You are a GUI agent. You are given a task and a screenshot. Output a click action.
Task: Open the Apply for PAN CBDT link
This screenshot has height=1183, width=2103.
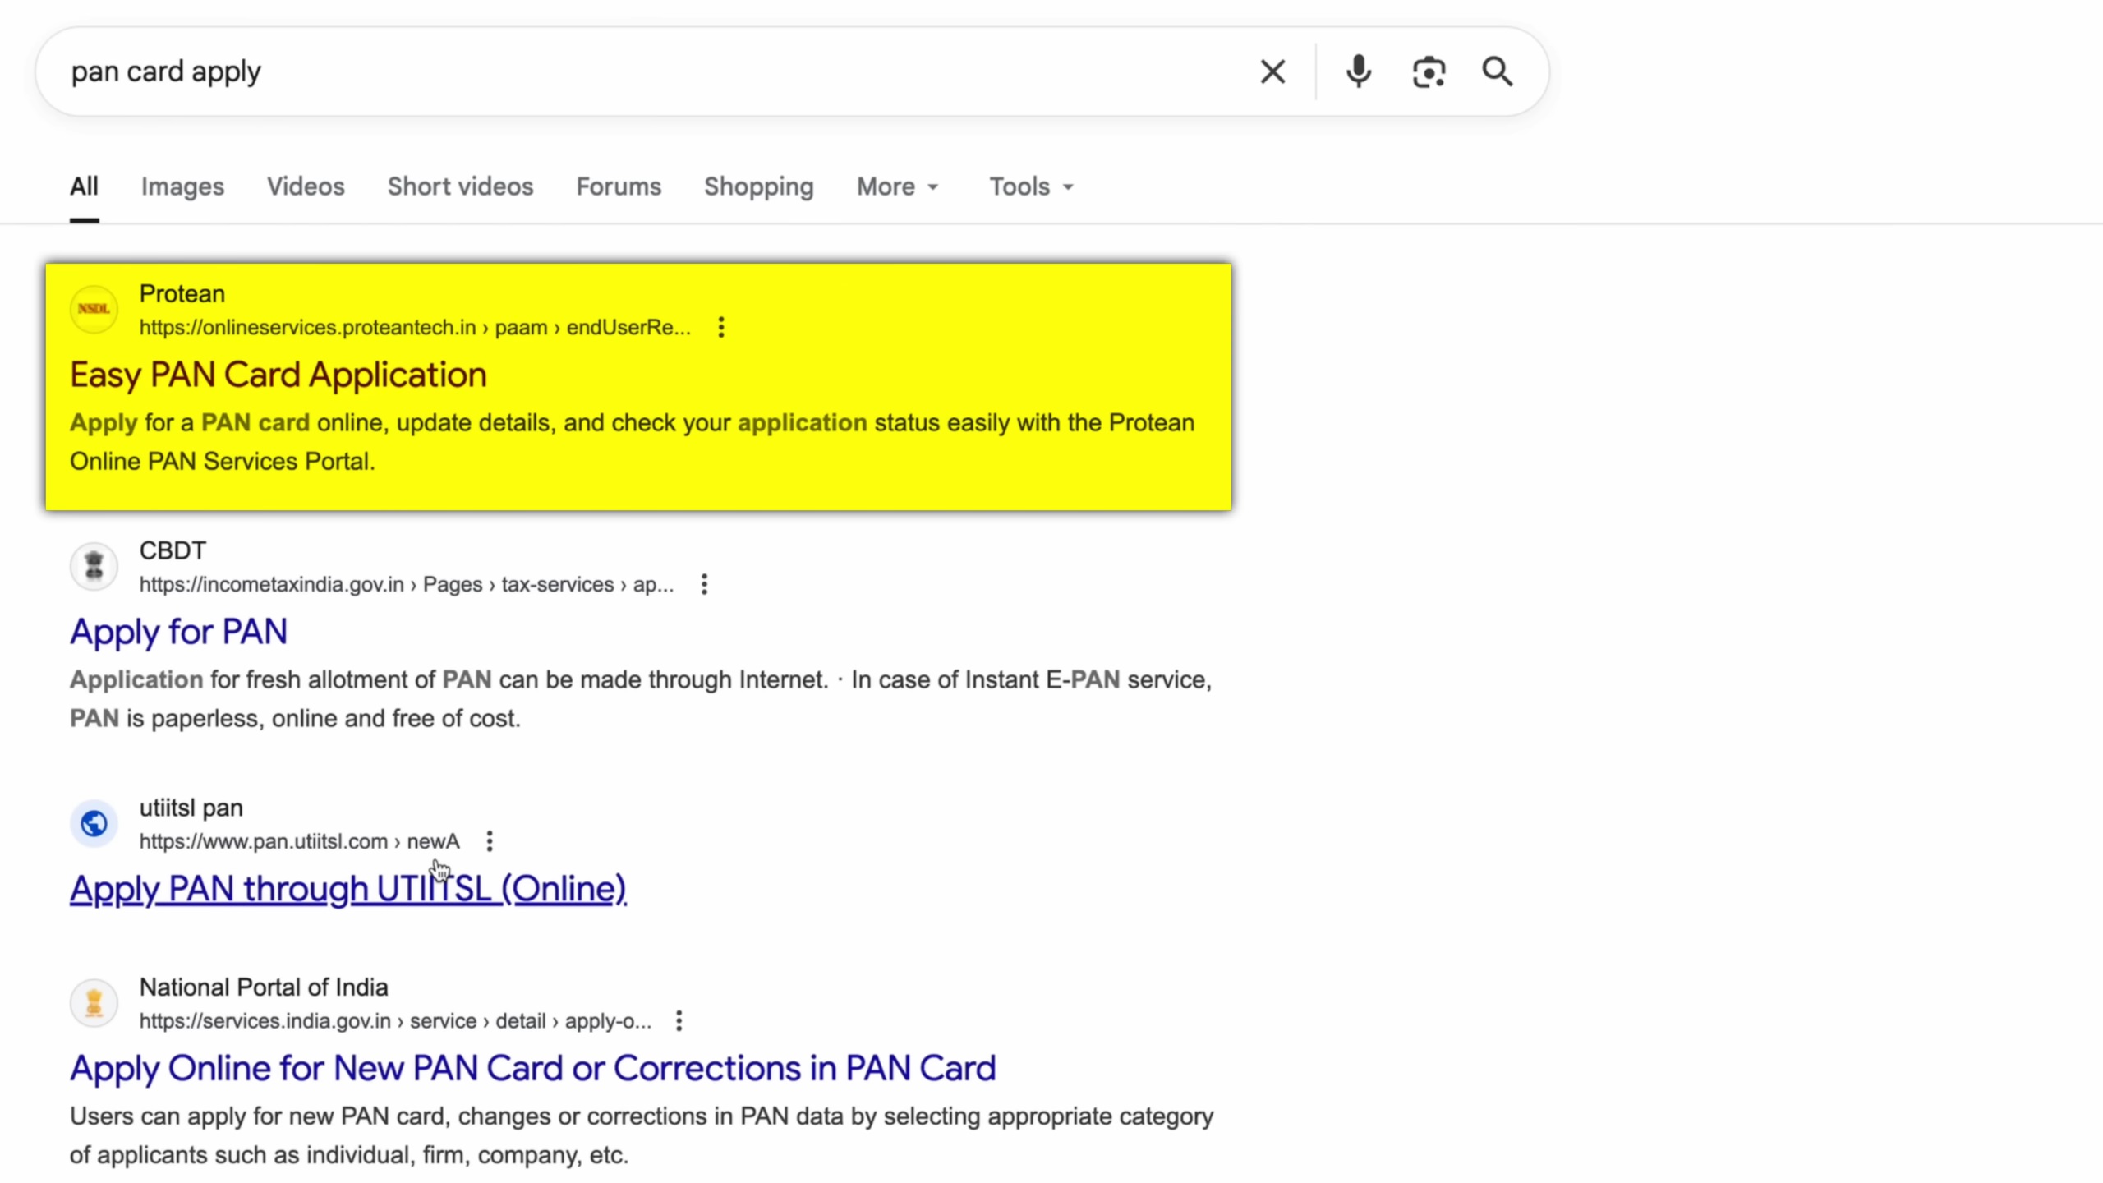(178, 633)
